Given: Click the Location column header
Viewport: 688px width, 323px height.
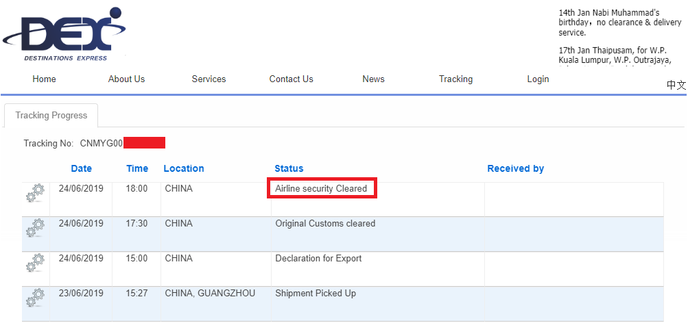Looking at the screenshot, I should tap(183, 168).
